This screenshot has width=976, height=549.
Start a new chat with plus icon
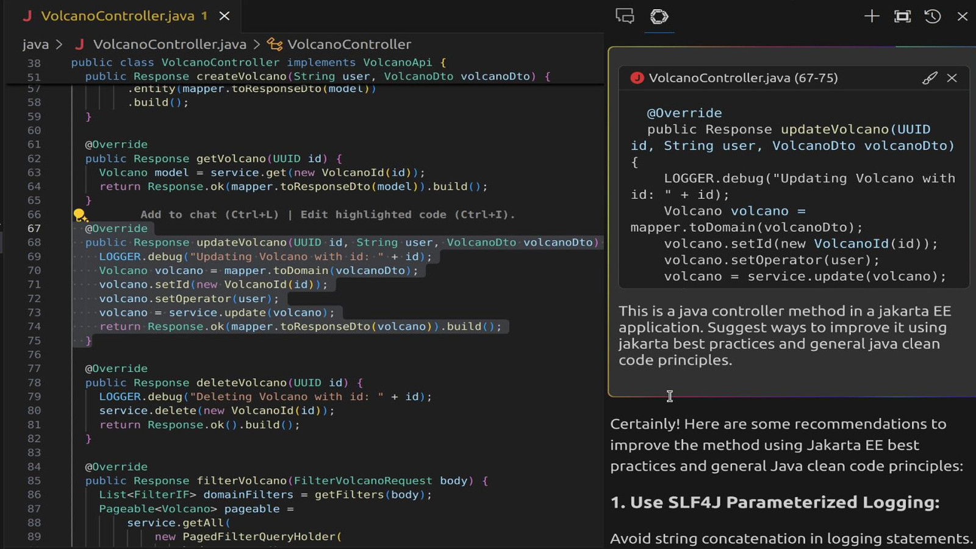point(872,16)
